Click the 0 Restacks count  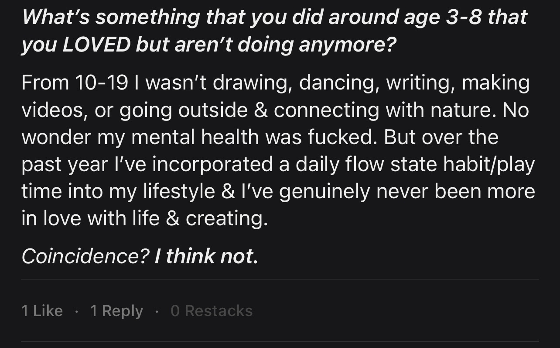(x=212, y=311)
